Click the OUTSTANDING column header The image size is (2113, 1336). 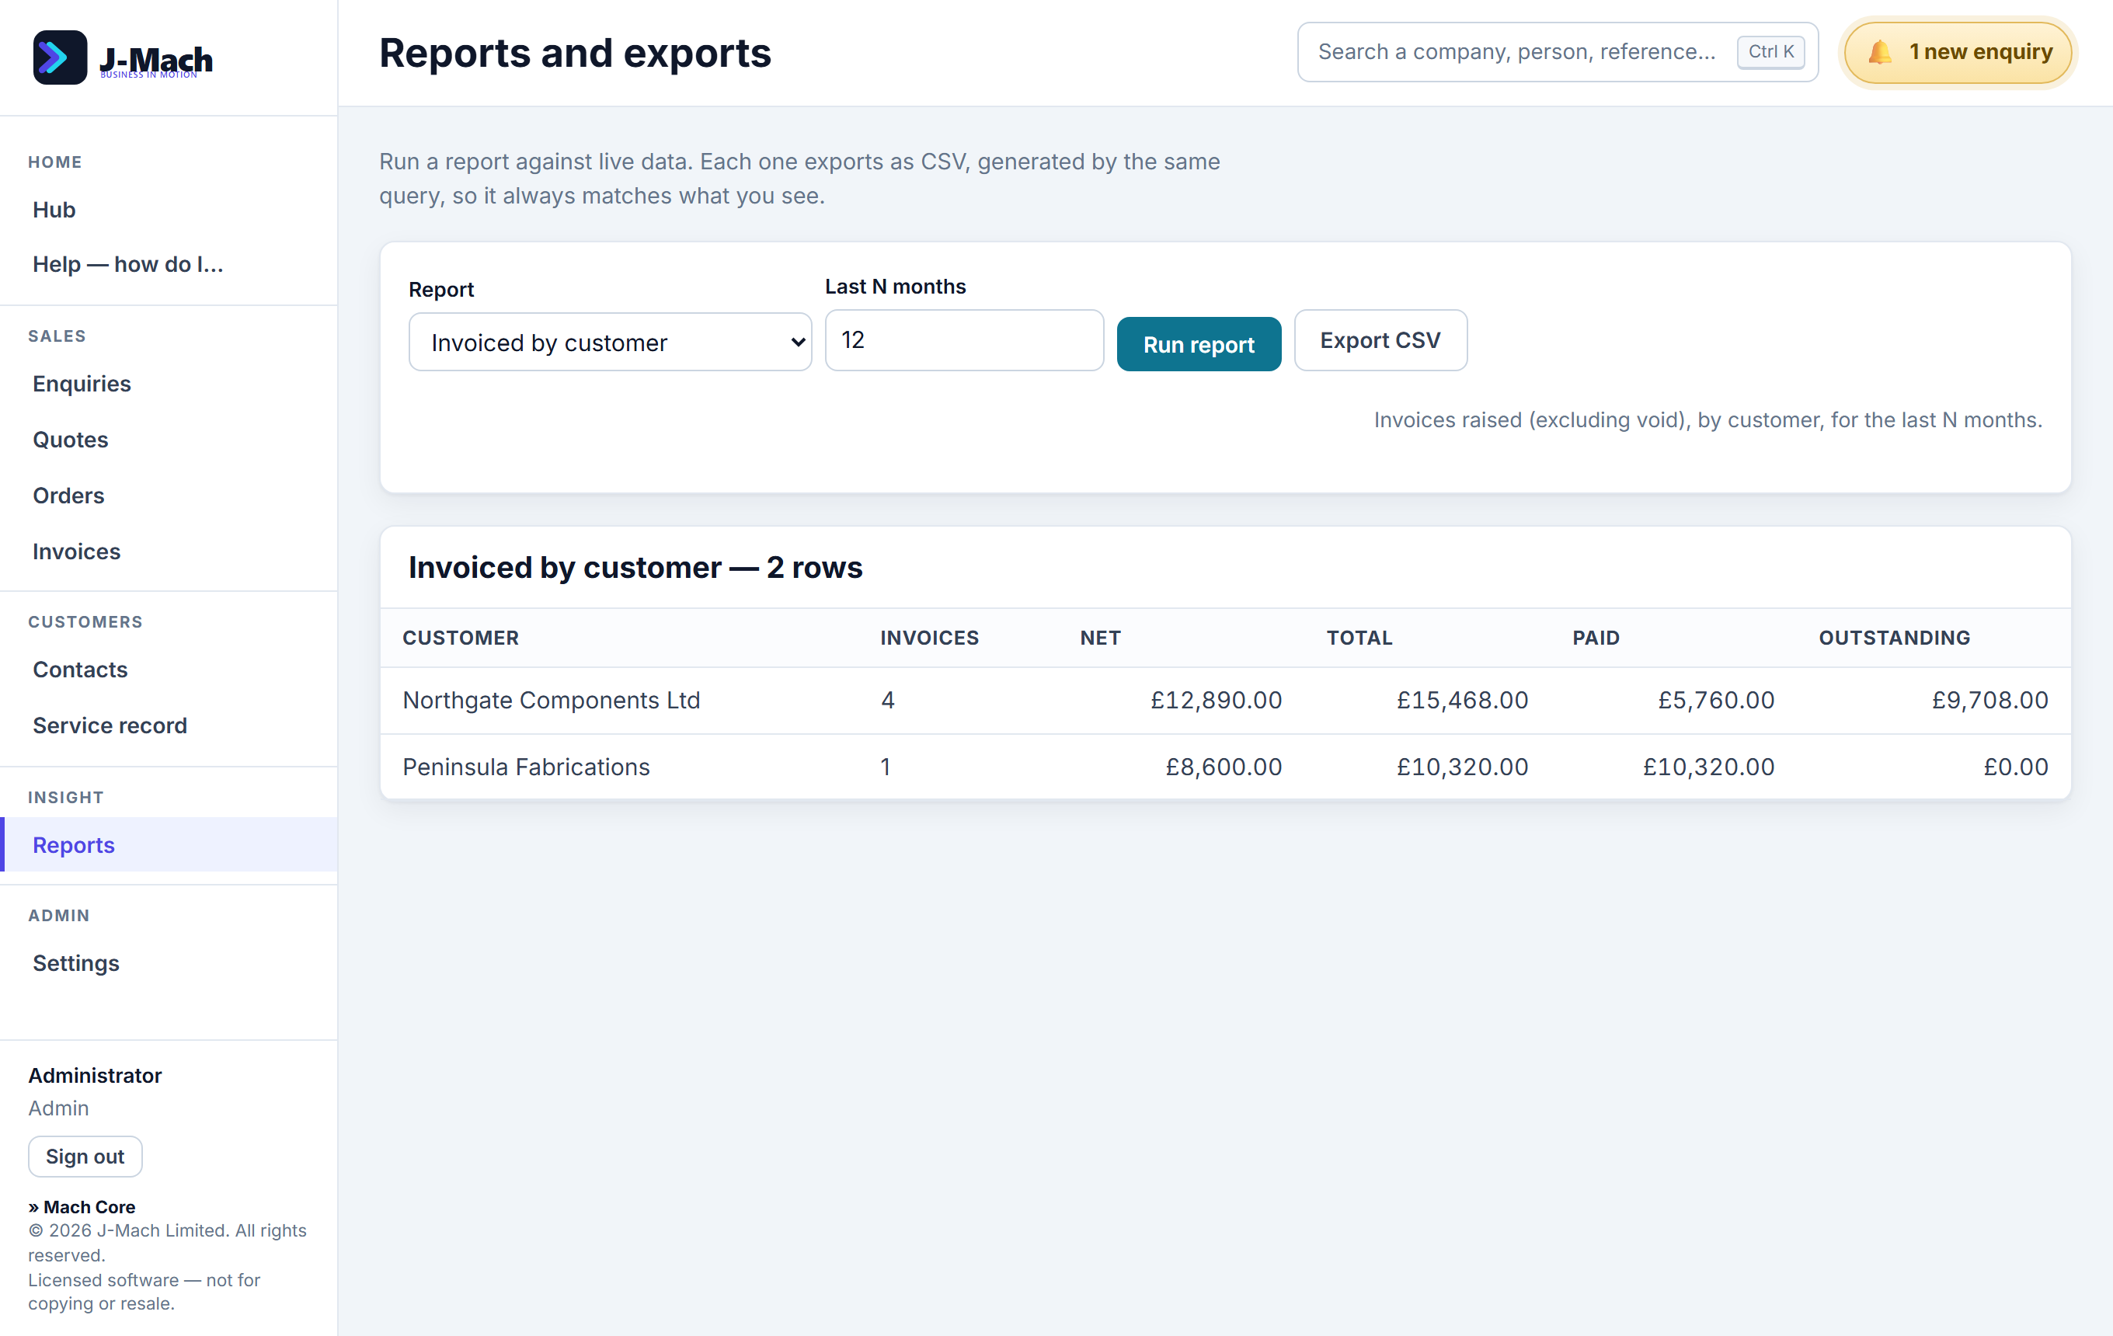click(x=1895, y=638)
